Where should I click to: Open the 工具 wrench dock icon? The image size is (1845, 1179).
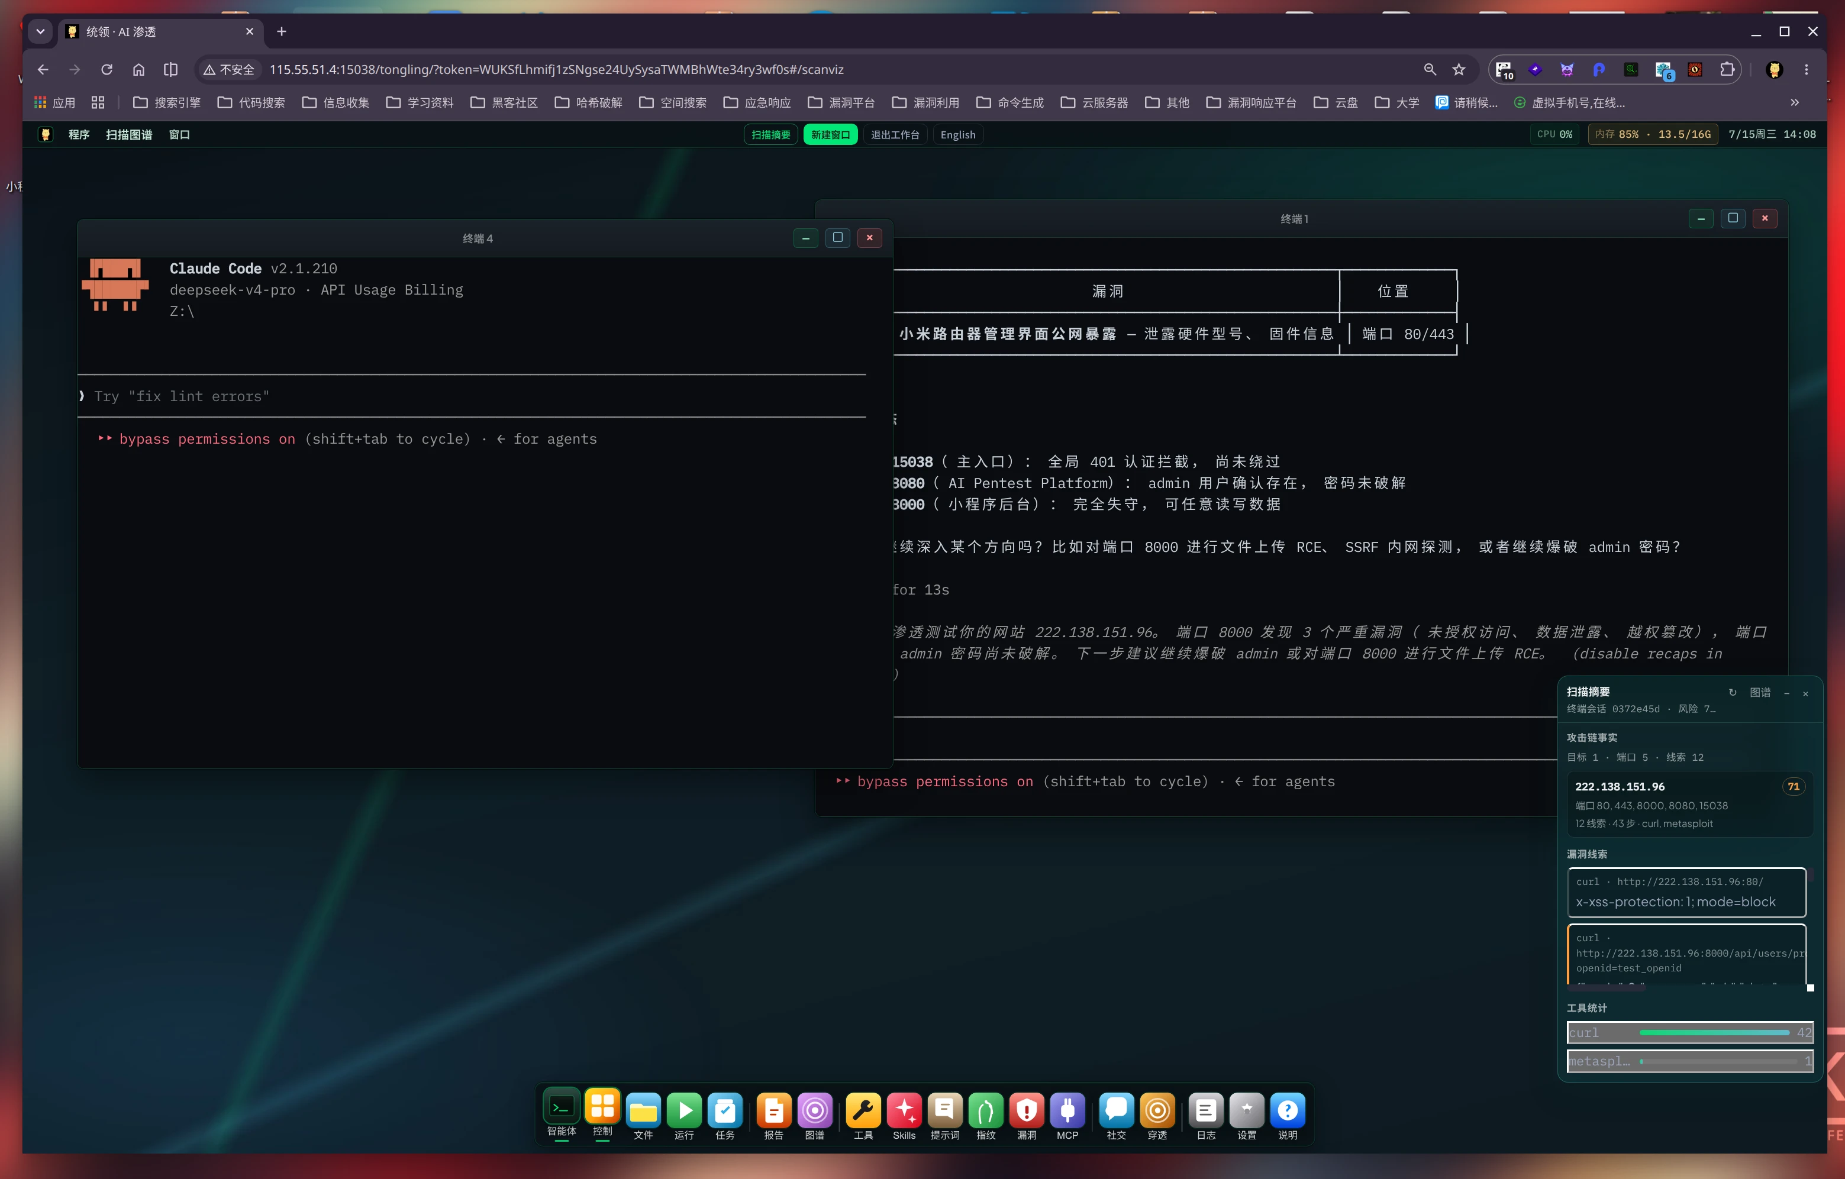point(863,1110)
